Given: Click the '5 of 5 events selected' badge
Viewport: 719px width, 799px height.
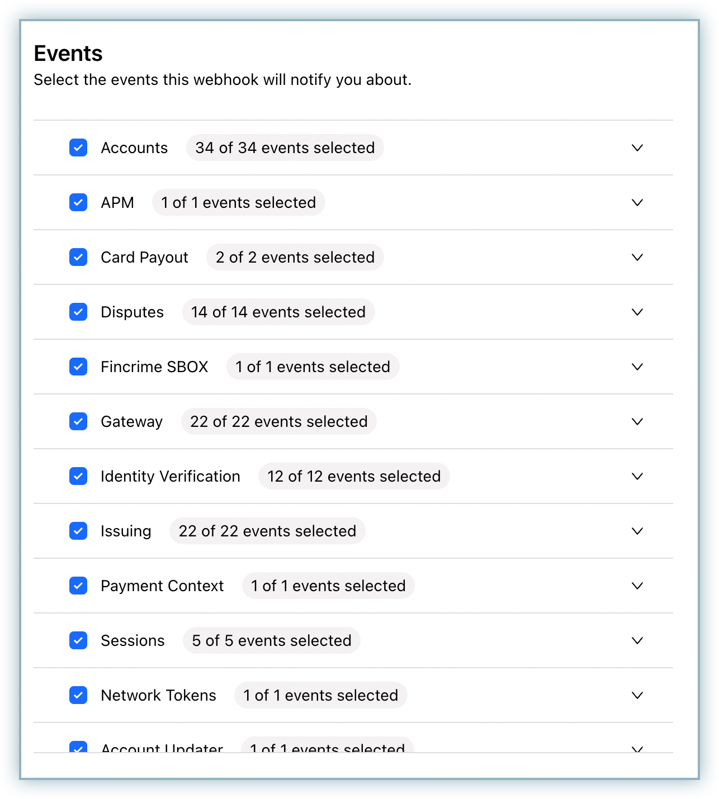Looking at the screenshot, I should (x=272, y=640).
